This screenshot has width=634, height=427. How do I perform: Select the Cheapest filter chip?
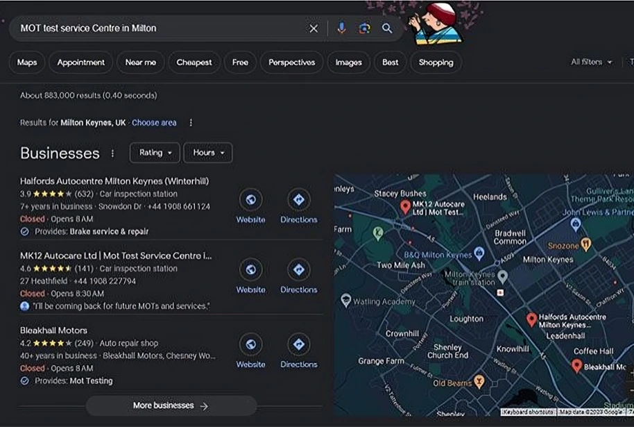(194, 62)
